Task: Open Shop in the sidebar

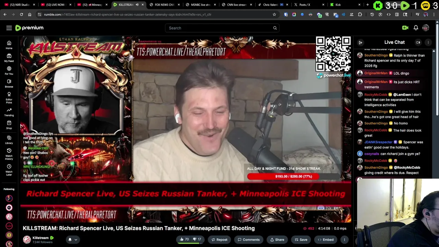Action: click(9, 125)
